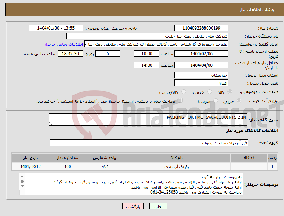Click the quantity cell 100
The image size is (284, 216).
pos(67,167)
